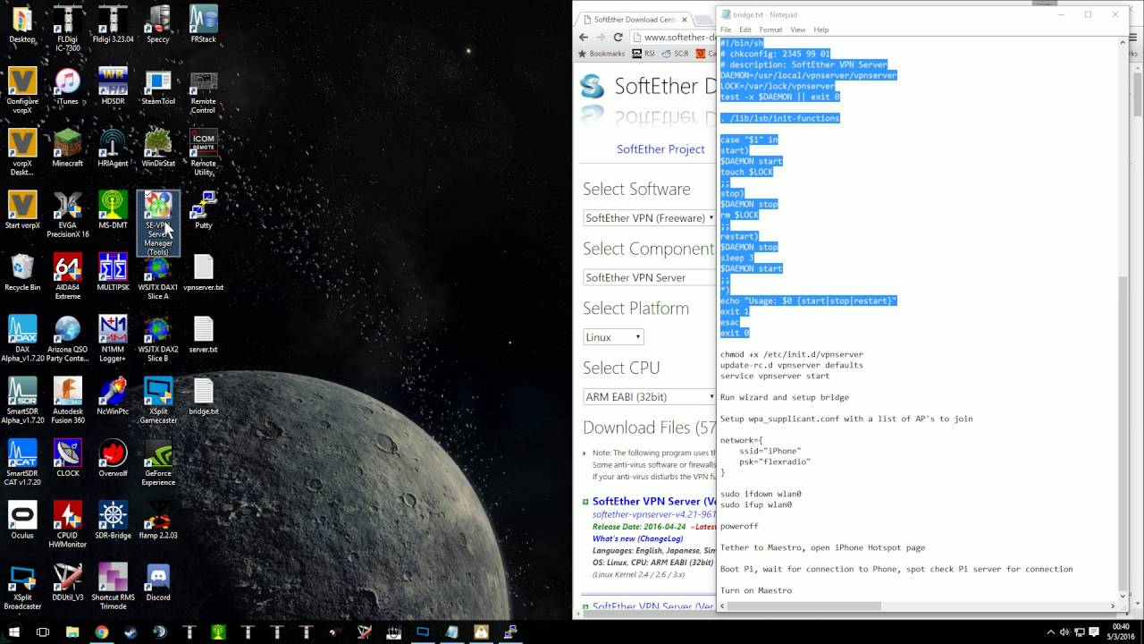Open the SC:R bookmark
This screenshot has height=644, width=1144.
pyautogui.click(x=676, y=54)
